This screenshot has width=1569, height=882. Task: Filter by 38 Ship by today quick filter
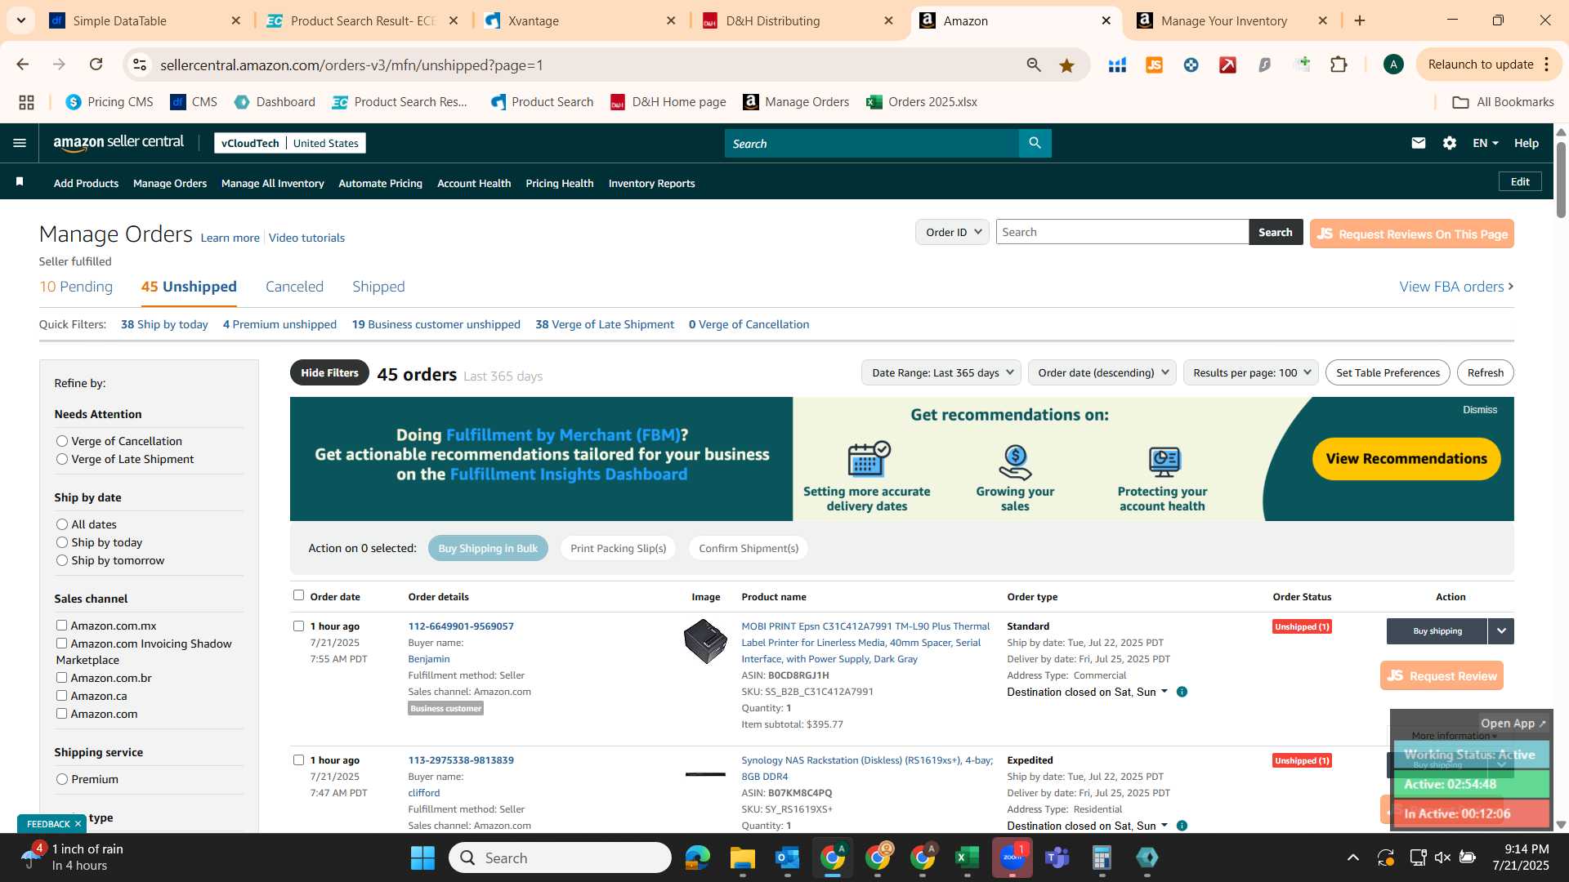[164, 324]
